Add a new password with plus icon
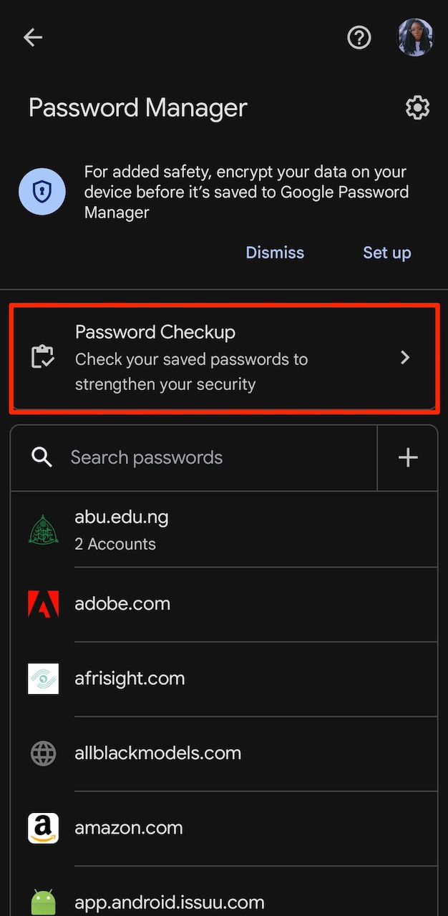Image resolution: width=448 pixels, height=916 pixels. click(408, 457)
